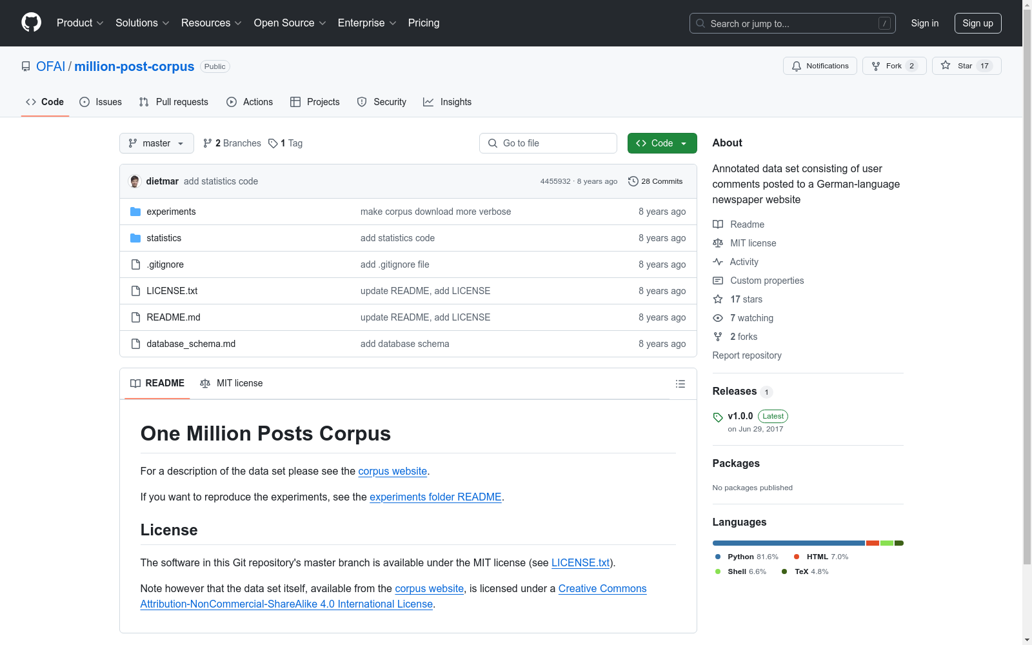
Task: Open the master branch dropdown
Action: tap(157, 143)
